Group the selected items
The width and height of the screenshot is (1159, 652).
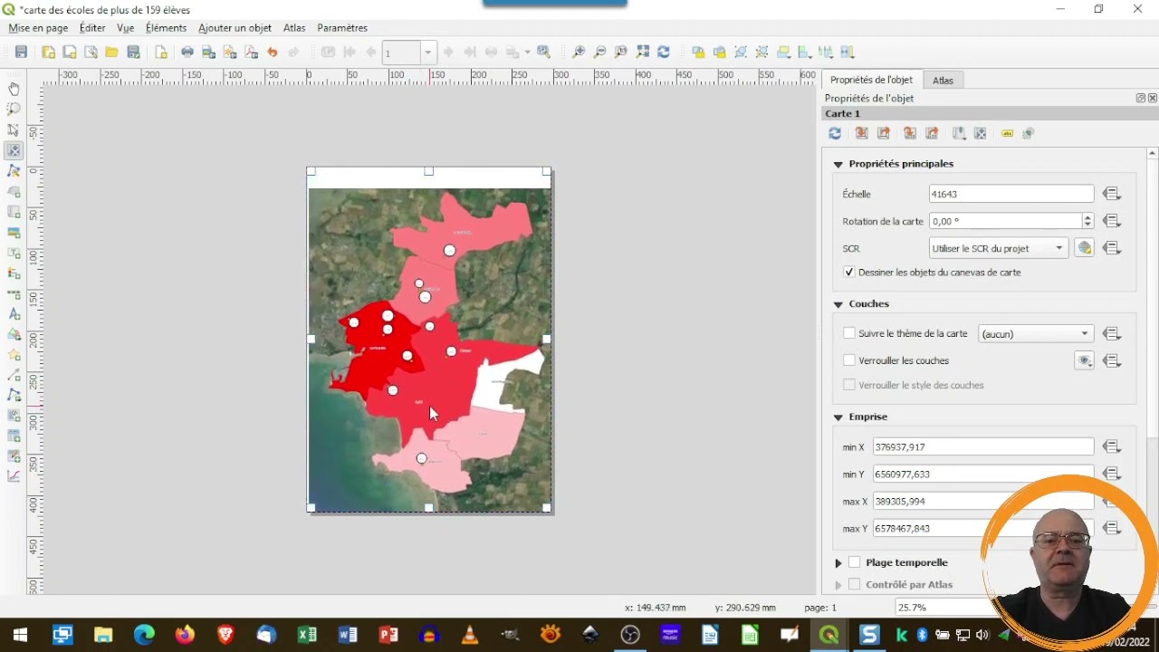click(x=741, y=53)
